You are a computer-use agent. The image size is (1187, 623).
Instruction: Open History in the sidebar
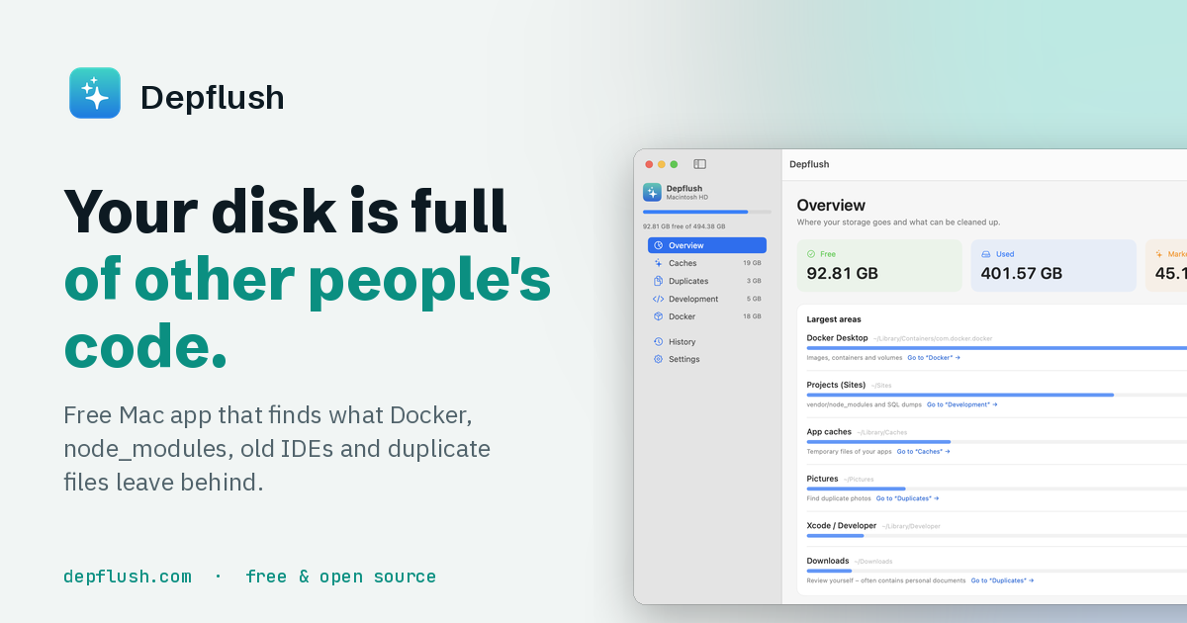pyautogui.click(x=707, y=341)
